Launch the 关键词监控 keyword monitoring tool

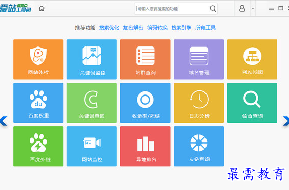[x=92, y=60]
